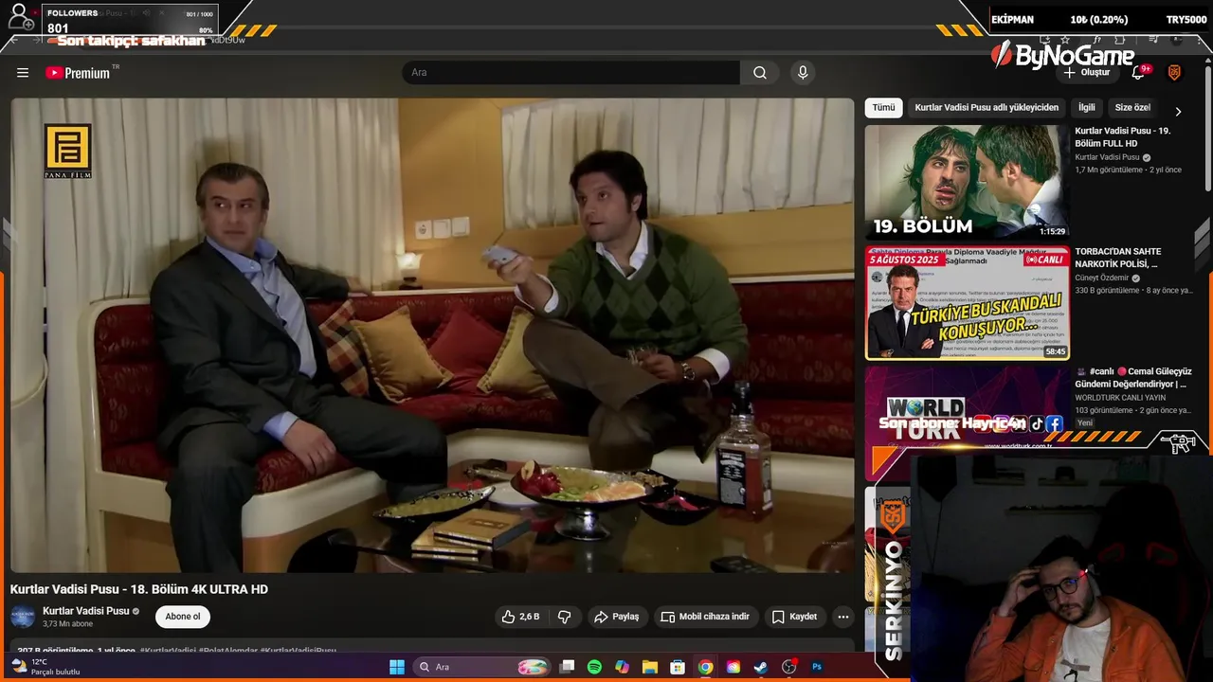The image size is (1213, 682).
Task: Click the main video player
Action: click(x=432, y=334)
